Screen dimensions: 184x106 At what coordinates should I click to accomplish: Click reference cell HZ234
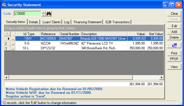coord(50,43)
